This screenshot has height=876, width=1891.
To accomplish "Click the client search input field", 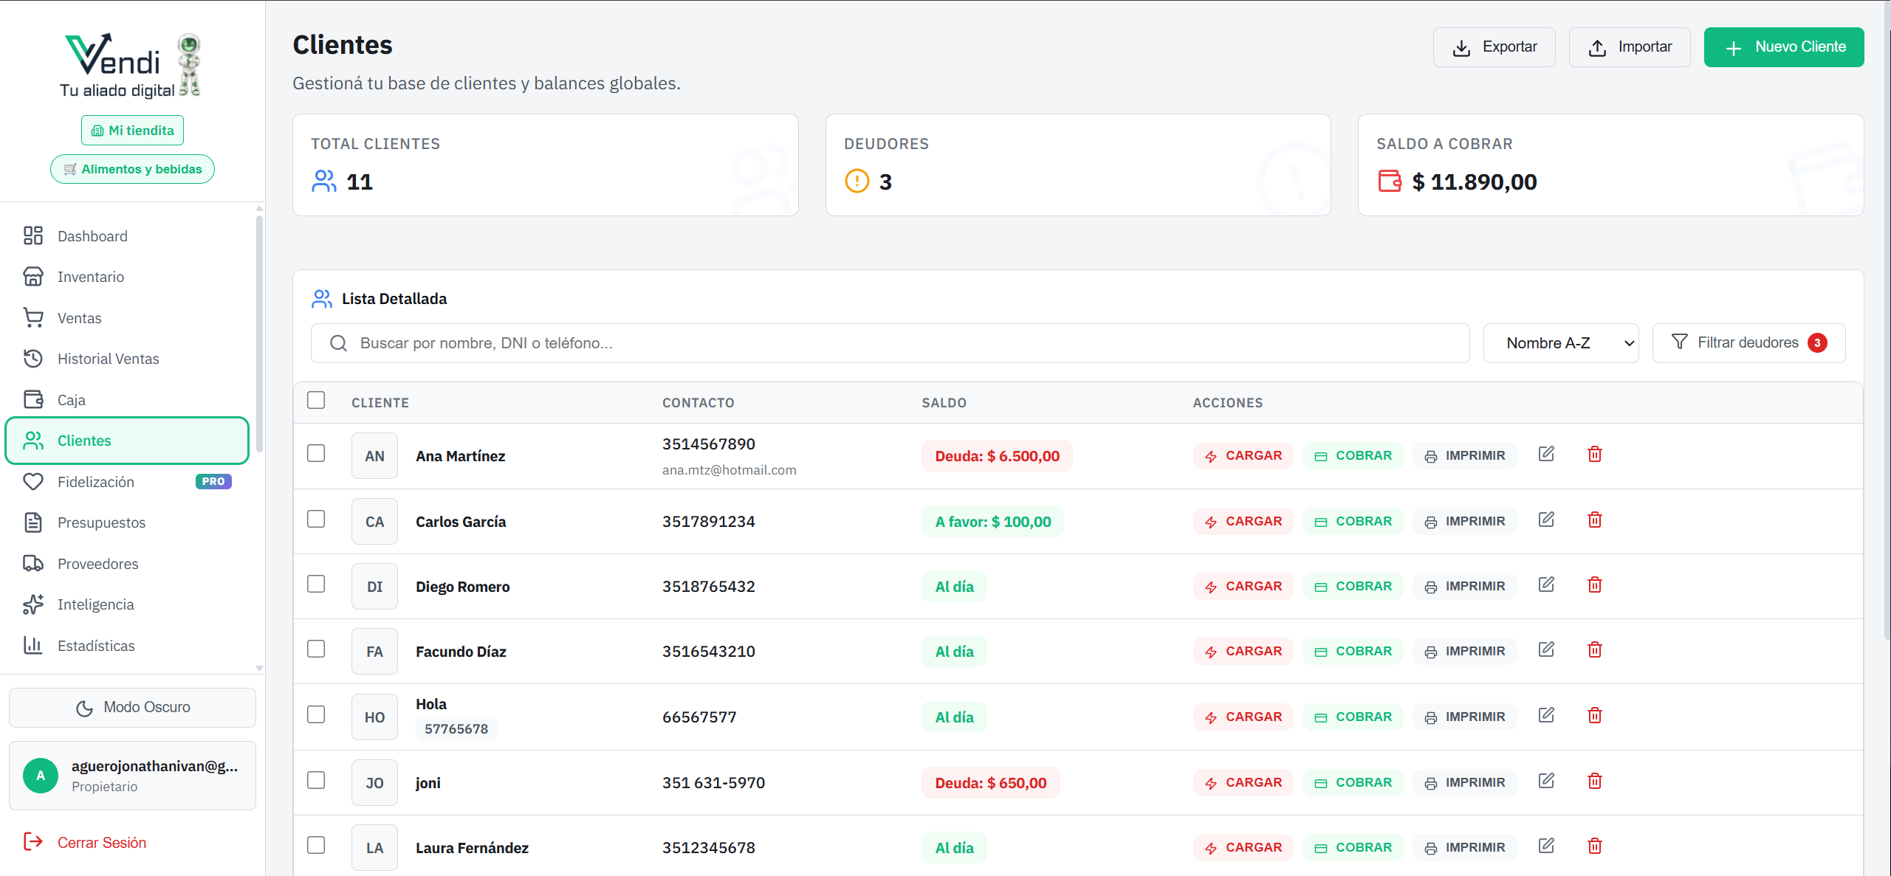I will (890, 343).
